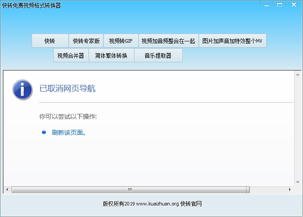
Task: Click the 你可以尝试以下操作 text
Action: (68, 117)
